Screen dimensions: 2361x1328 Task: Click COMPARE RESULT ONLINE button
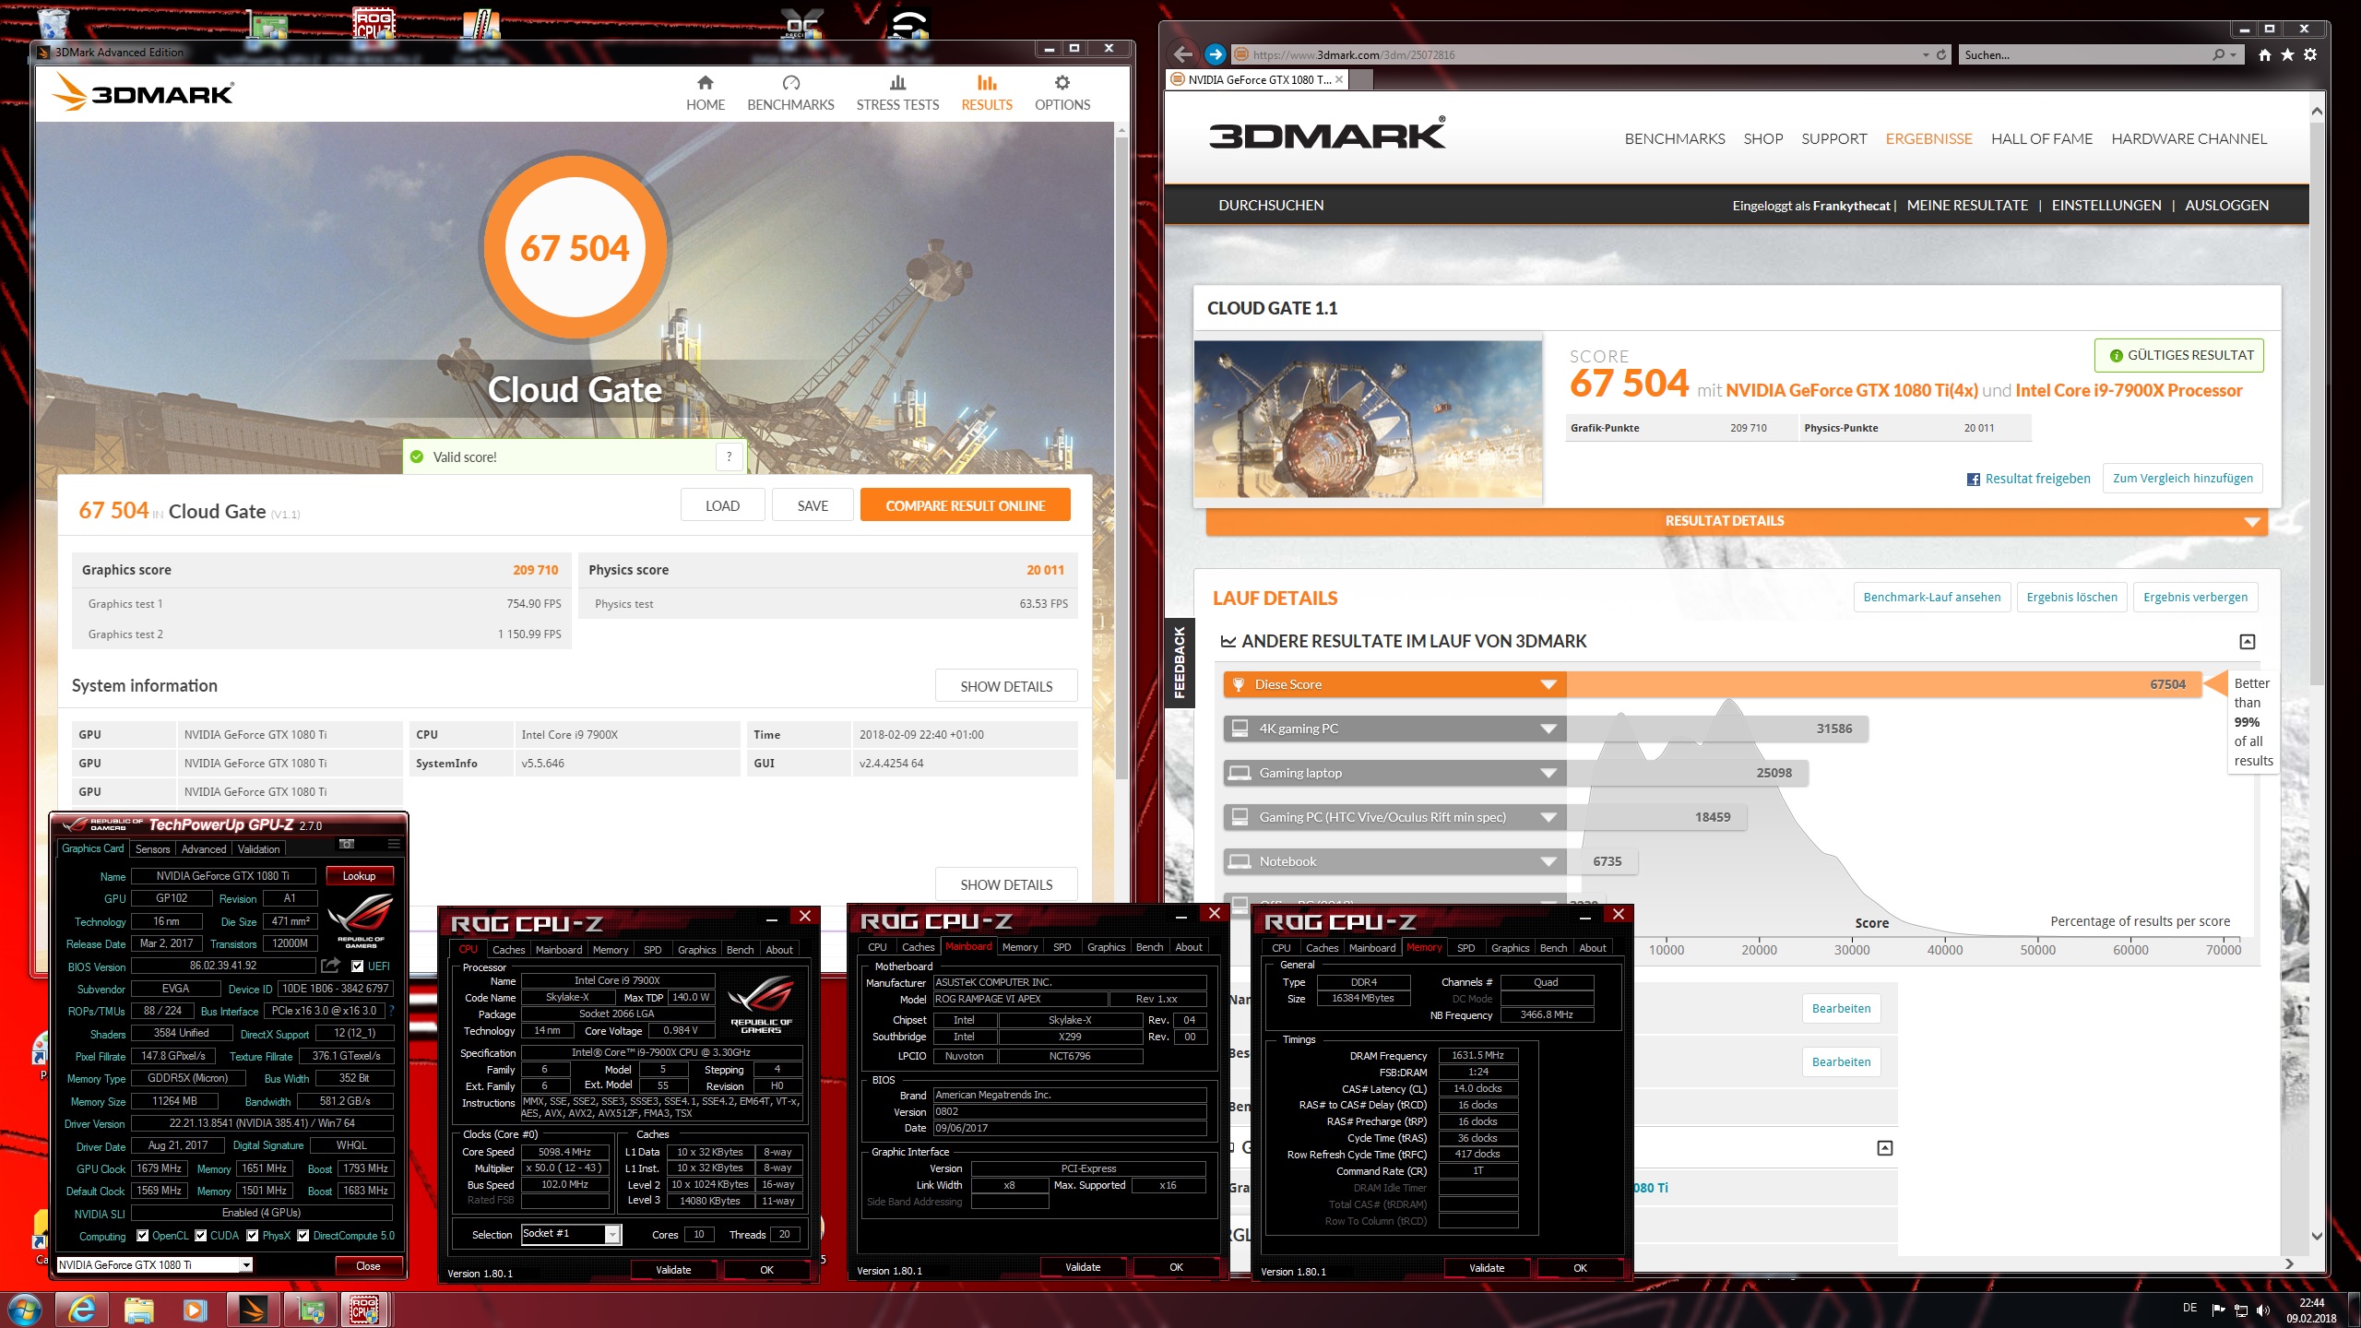[x=965, y=505]
